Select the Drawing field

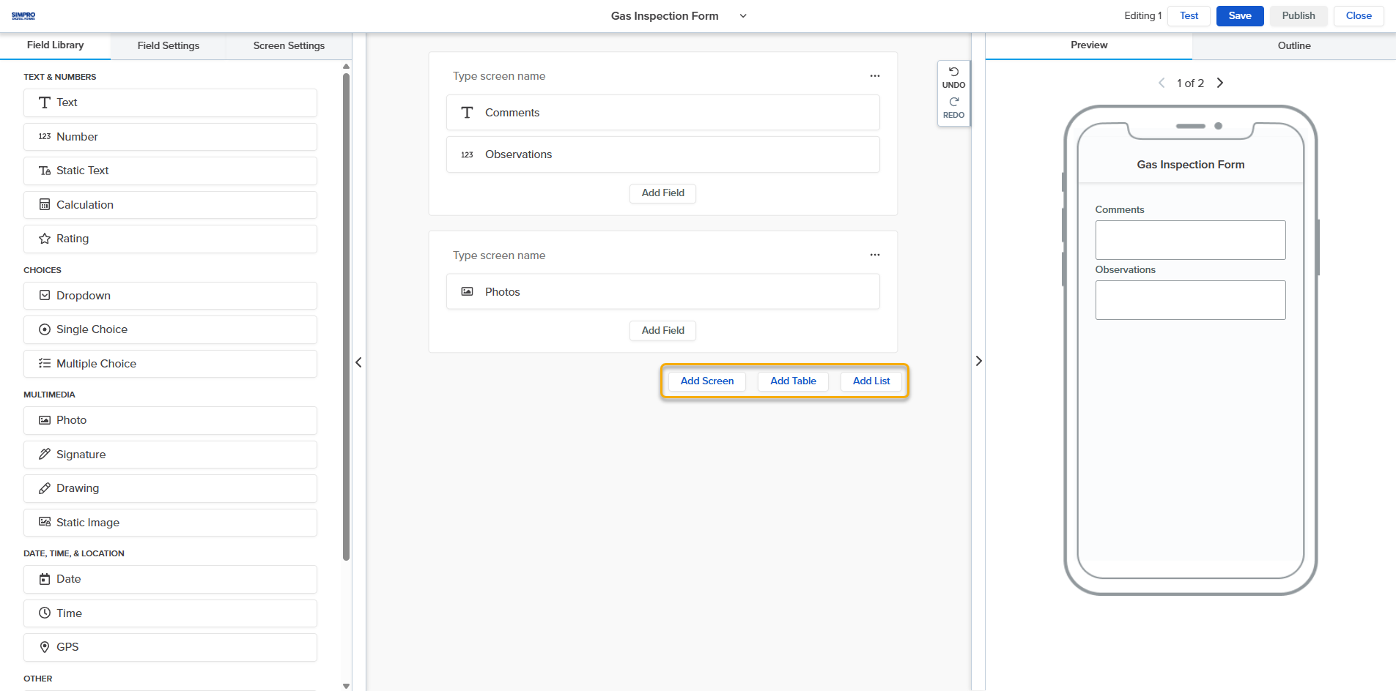pos(170,488)
